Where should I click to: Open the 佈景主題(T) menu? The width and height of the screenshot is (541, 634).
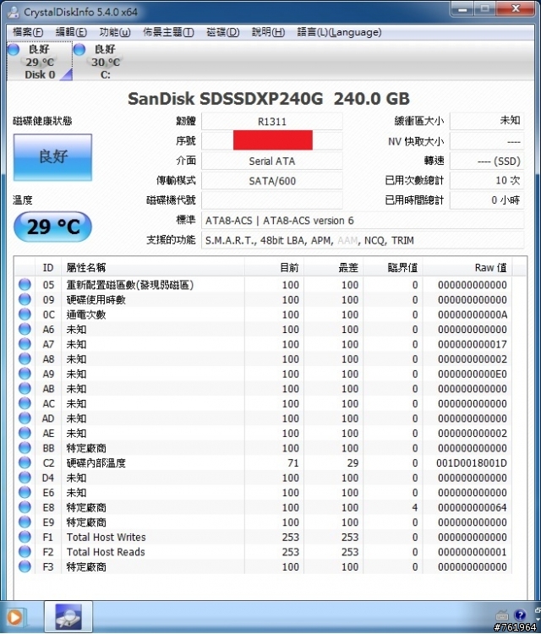click(168, 32)
